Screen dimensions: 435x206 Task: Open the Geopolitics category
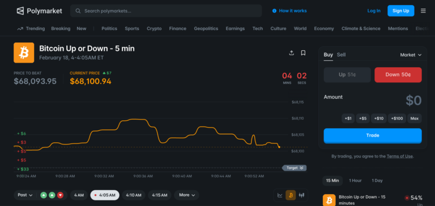tap(206, 28)
